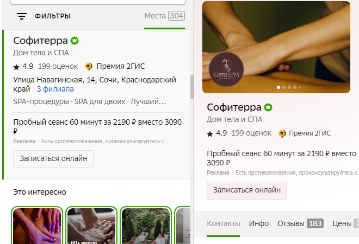Select the Контакты tab
This screenshot has height=244, width=359.
coord(223,223)
